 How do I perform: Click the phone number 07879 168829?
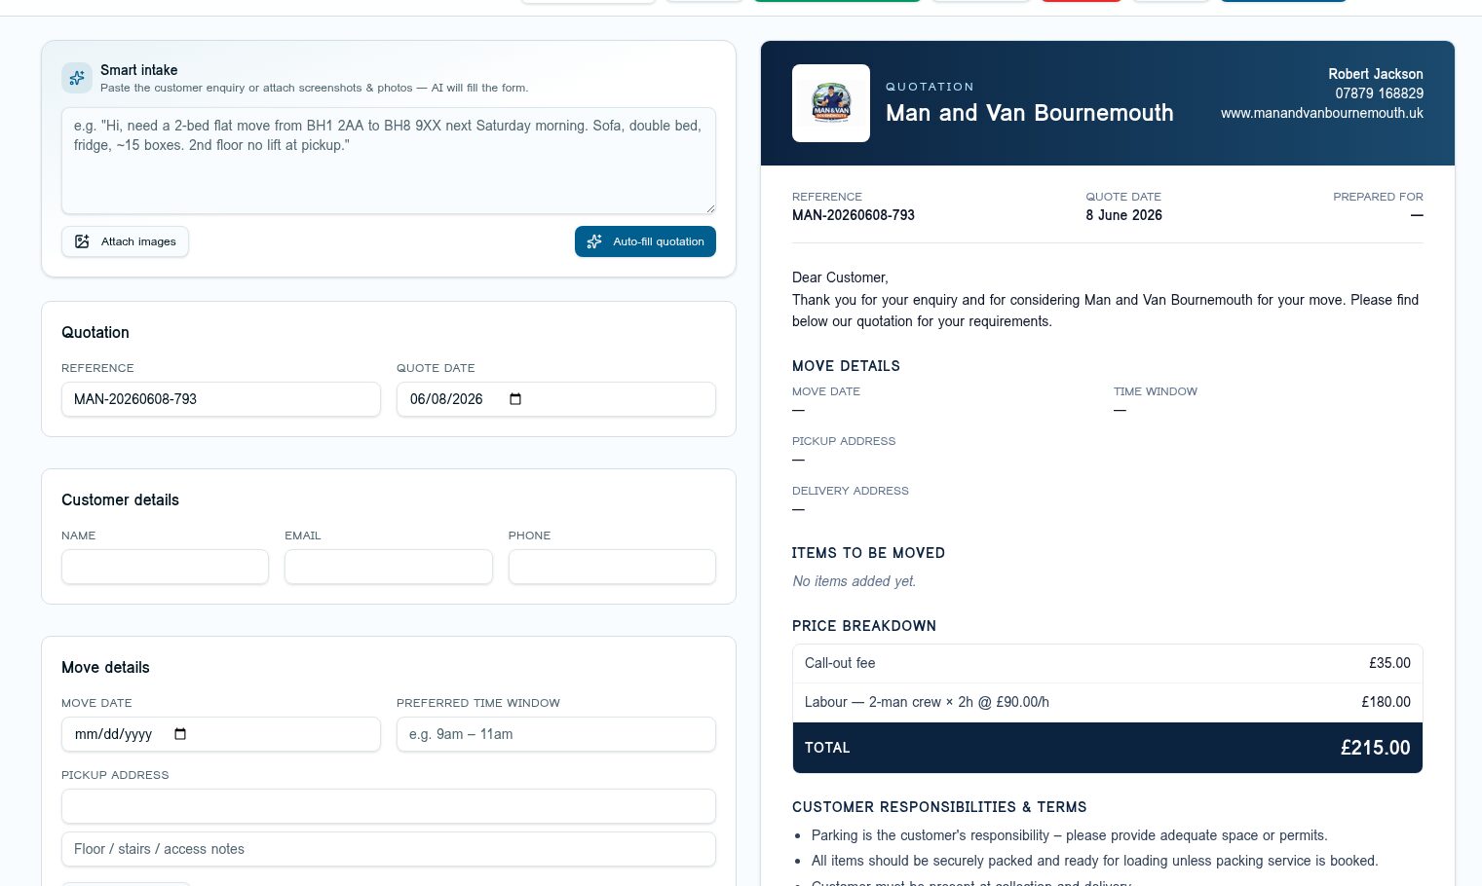pos(1379,93)
